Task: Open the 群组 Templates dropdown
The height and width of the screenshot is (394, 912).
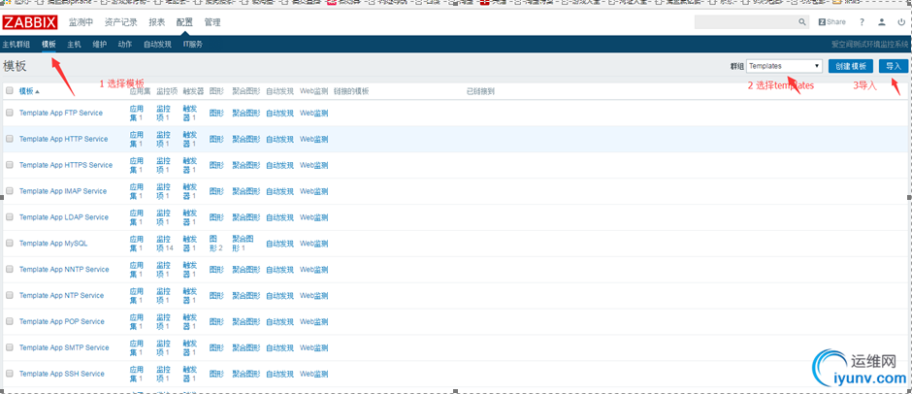Action: click(x=784, y=66)
